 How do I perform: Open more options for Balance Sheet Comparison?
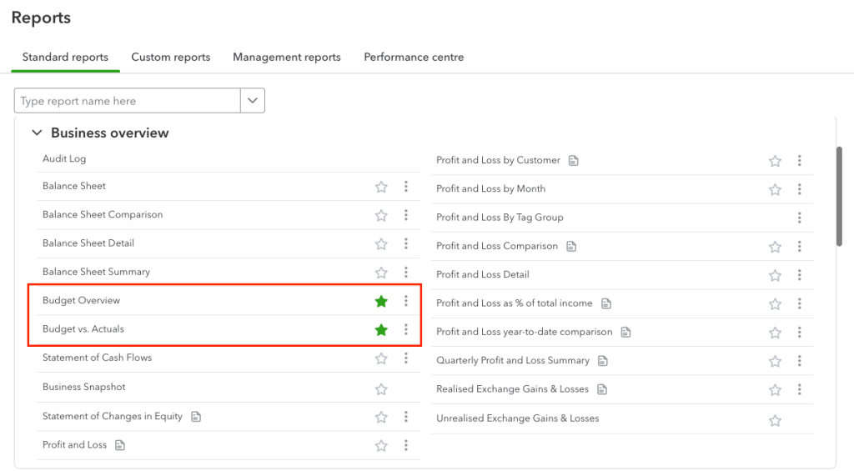406,215
